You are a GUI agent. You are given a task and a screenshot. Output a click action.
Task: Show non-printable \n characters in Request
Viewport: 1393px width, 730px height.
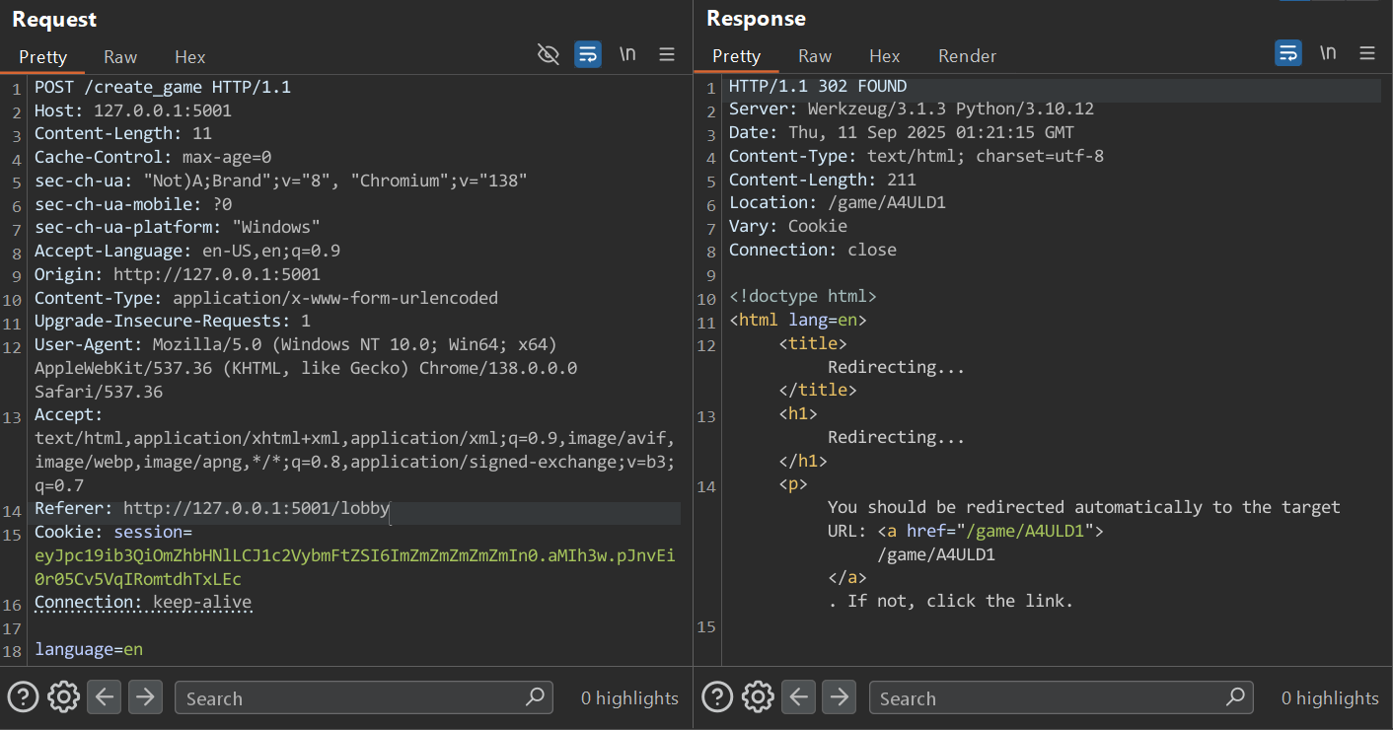(x=627, y=54)
